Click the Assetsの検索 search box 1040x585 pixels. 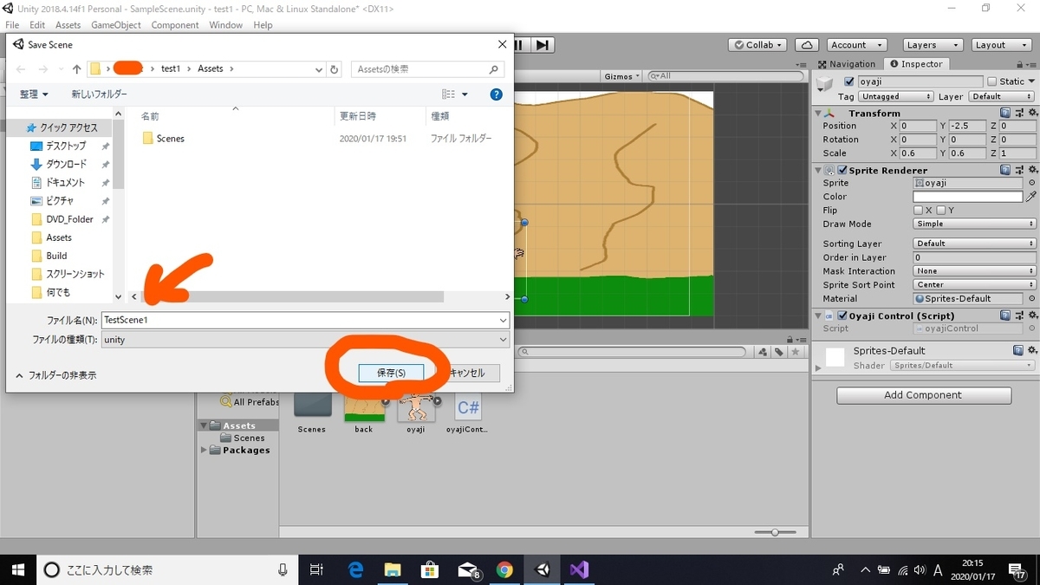(x=428, y=69)
